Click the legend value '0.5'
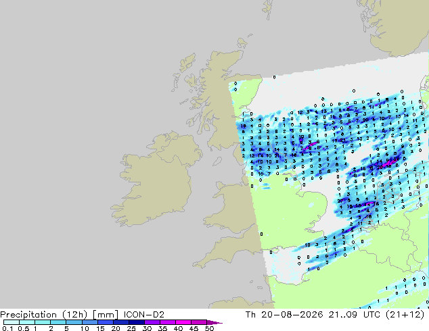The height and width of the screenshot is (331, 429). pyautogui.click(x=23, y=328)
